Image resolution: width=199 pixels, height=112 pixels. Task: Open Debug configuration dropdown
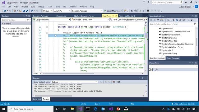pos(48,11)
